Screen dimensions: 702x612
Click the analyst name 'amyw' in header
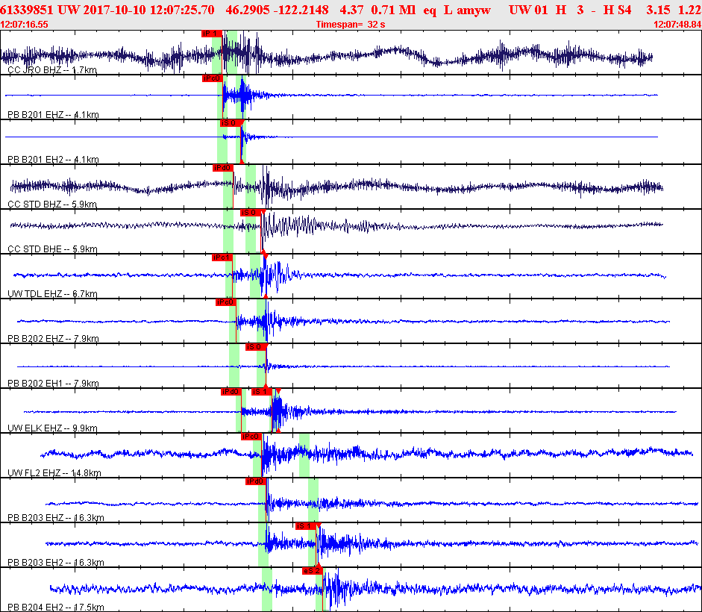coord(474,10)
